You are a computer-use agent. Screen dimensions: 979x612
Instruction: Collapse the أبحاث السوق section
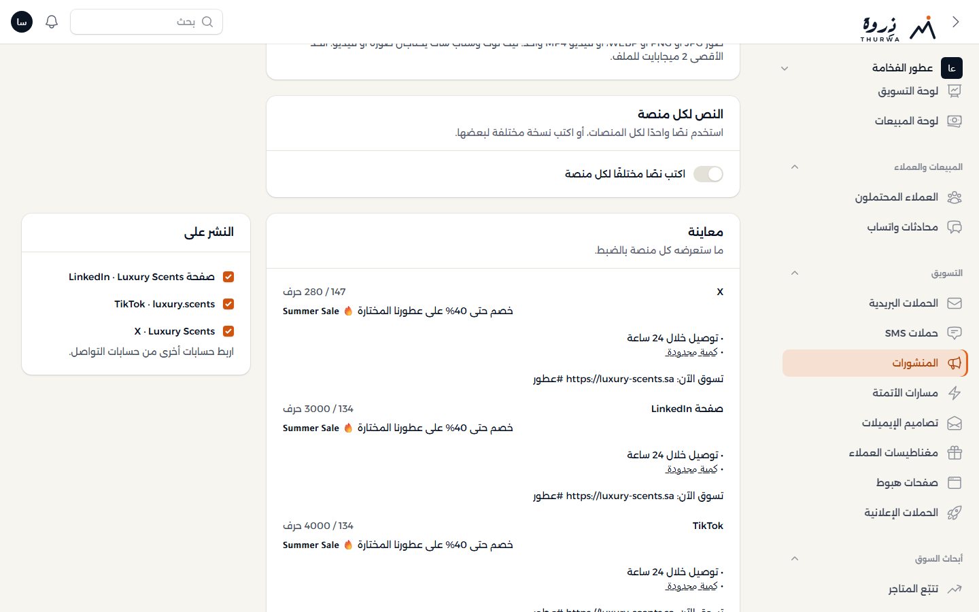pos(794,559)
